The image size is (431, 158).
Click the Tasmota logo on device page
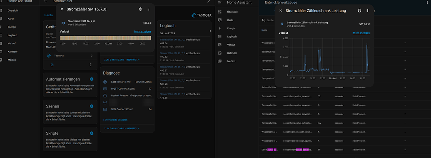[201, 15]
